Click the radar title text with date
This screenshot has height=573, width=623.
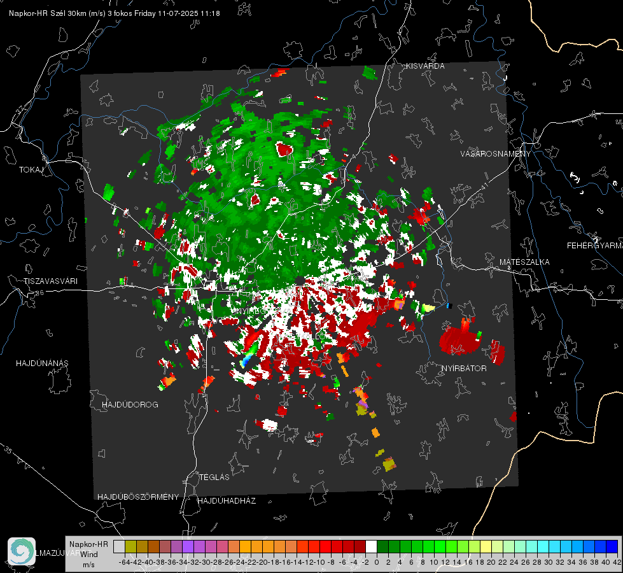click(115, 13)
